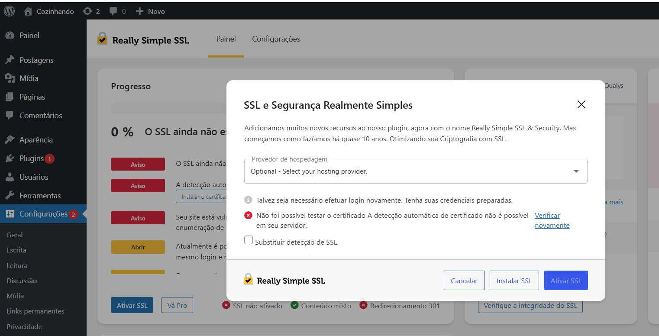Click Ativar SSL in the dialog
Screen dimensions: 659x336
[x=566, y=281]
